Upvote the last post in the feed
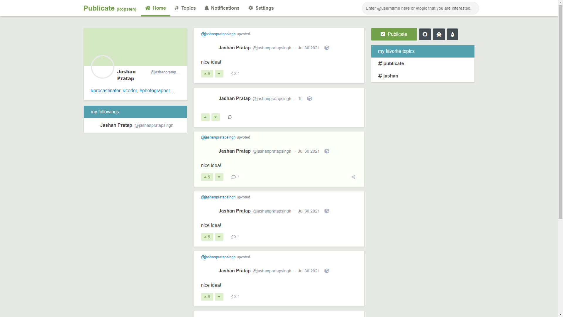This screenshot has width=563, height=317. tap(207, 297)
